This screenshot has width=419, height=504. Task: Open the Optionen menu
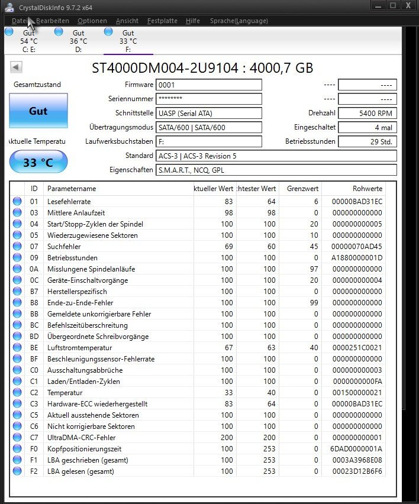(x=92, y=21)
